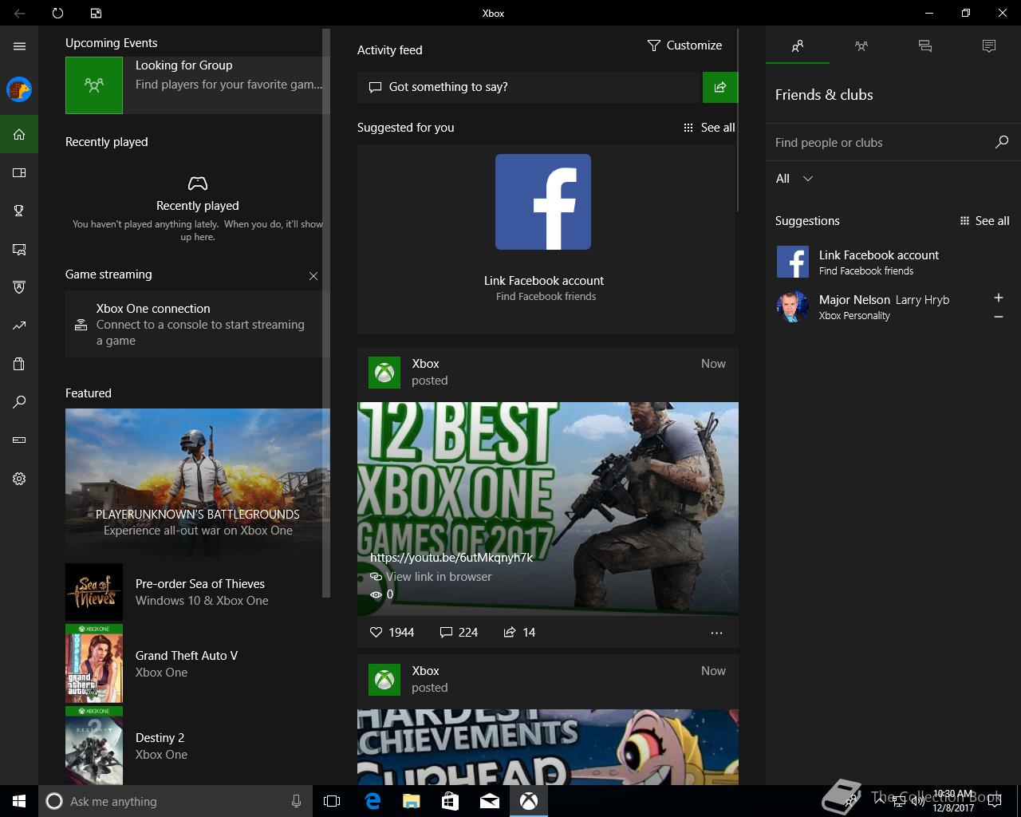The height and width of the screenshot is (817, 1021).
Task: Open Settings gear in sidebar
Action: pyautogui.click(x=19, y=479)
